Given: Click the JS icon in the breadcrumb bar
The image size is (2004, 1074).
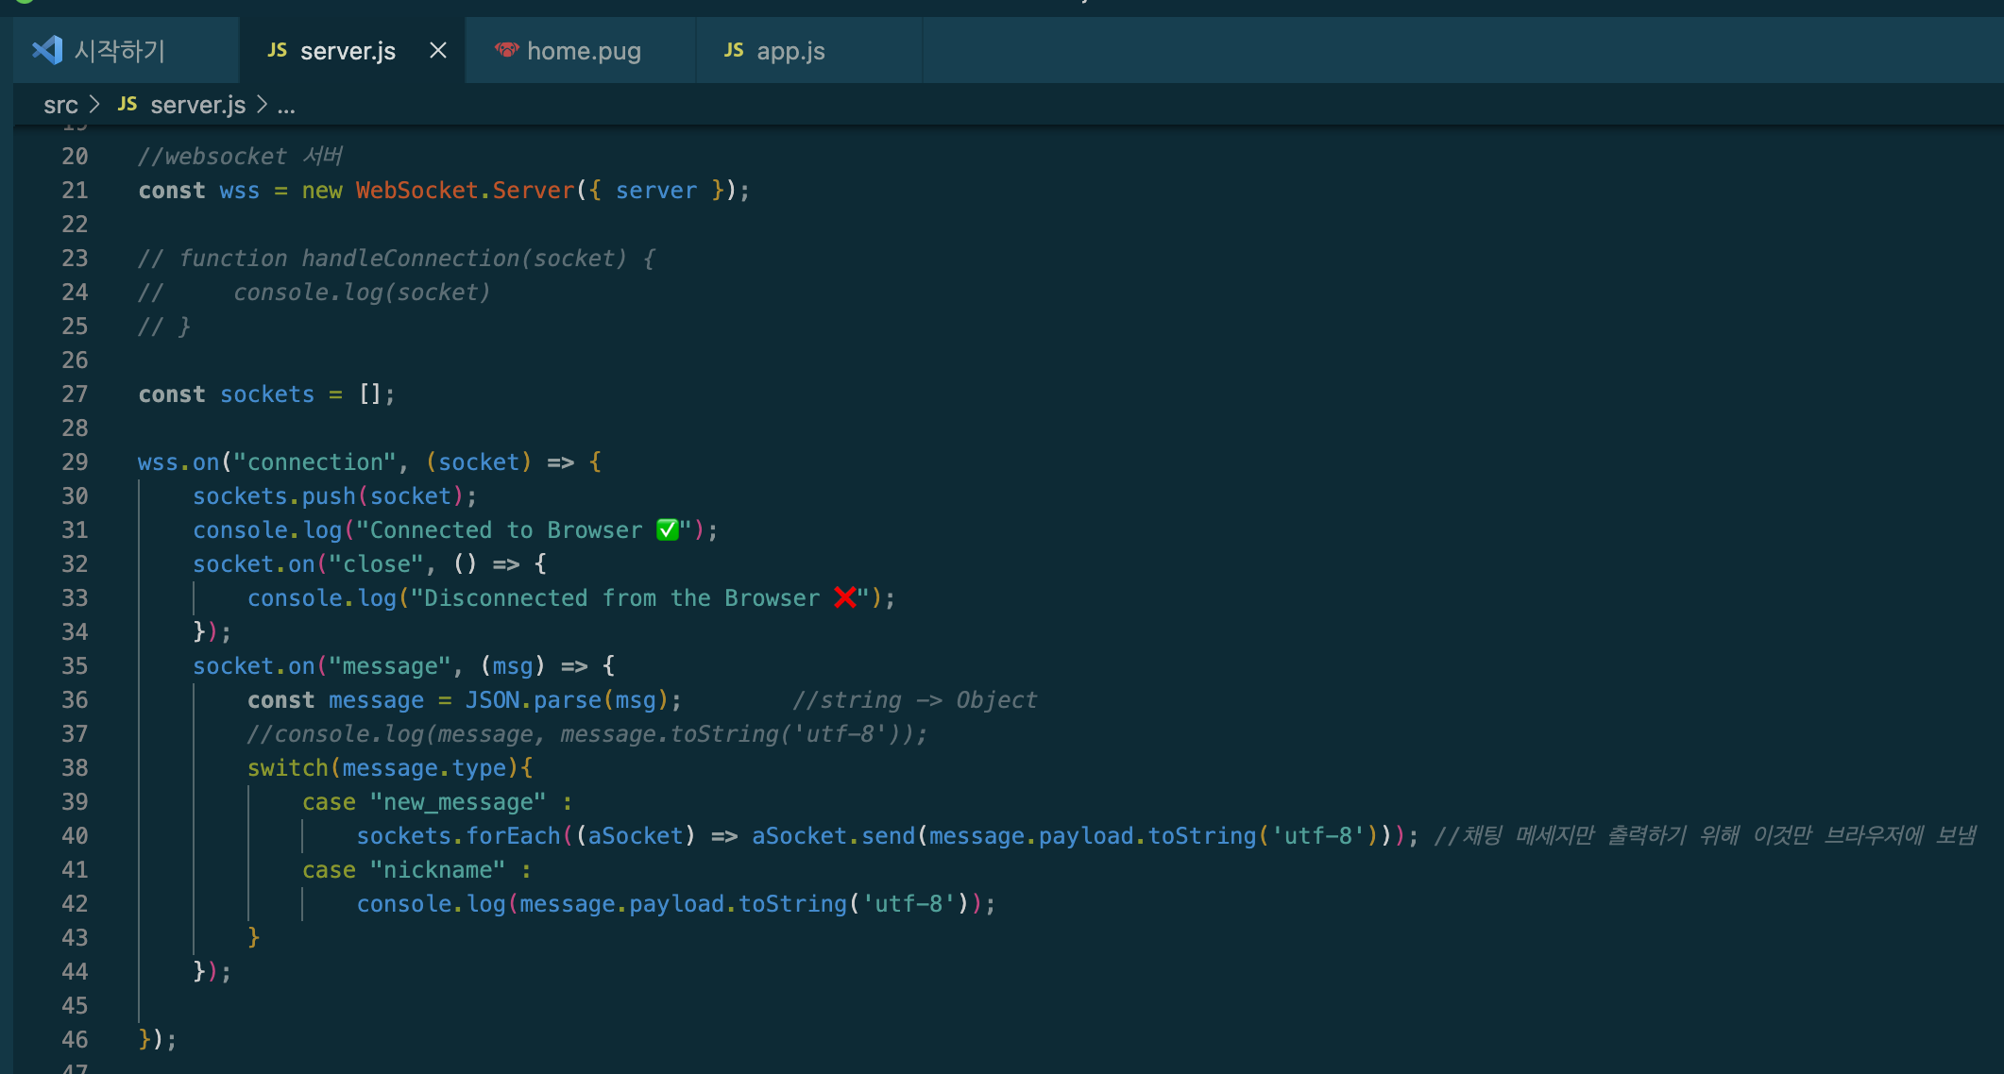Looking at the screenshot, I should pos(127,105).
